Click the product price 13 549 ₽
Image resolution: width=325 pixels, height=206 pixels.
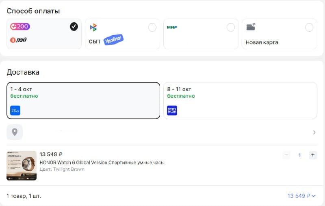click(51, 154)
